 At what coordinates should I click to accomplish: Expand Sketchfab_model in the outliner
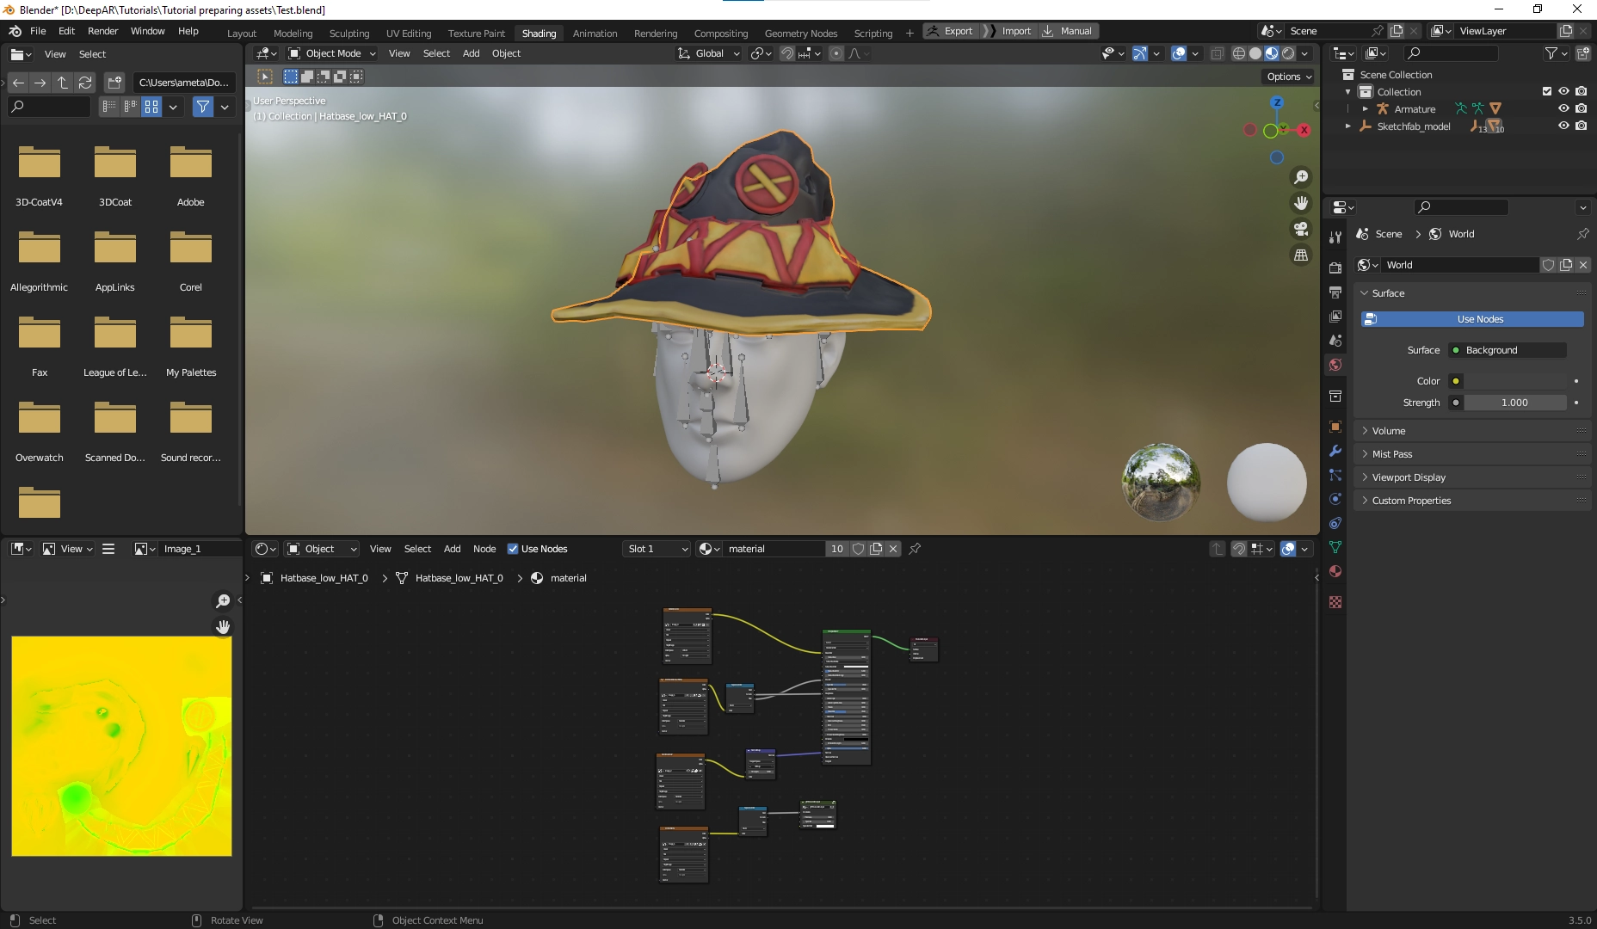(1348, 126)
